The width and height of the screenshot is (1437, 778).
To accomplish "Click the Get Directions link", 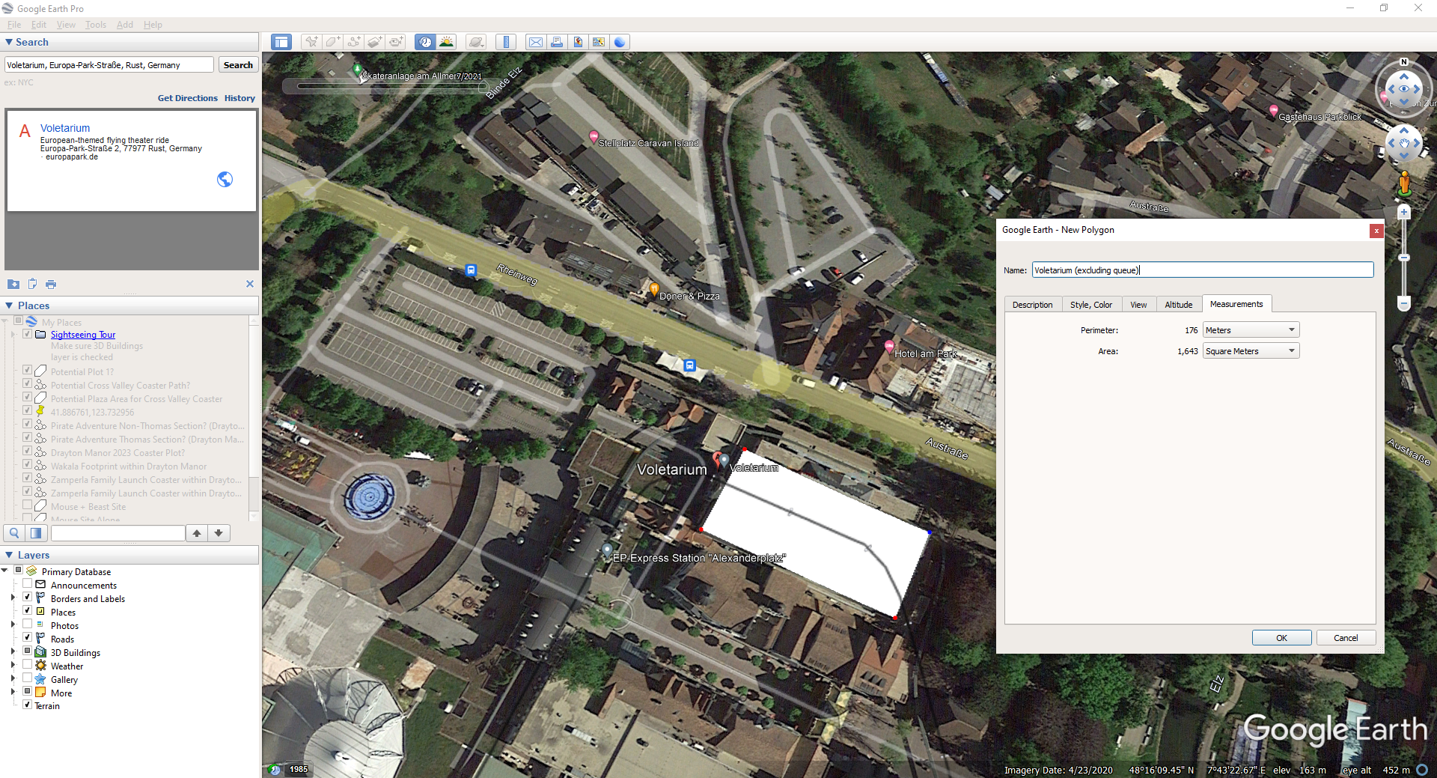I will point(187,98).
